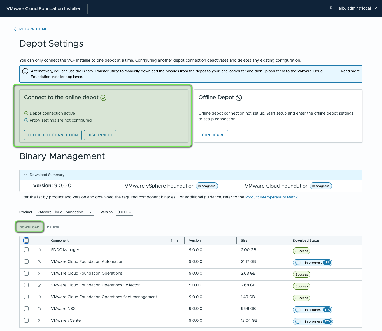
Task: Click the Component column filter icon
Action: 178,241
